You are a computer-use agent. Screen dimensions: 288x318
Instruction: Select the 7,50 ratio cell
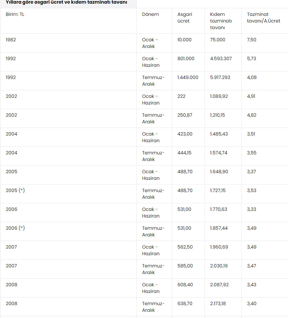pos(252,40)
